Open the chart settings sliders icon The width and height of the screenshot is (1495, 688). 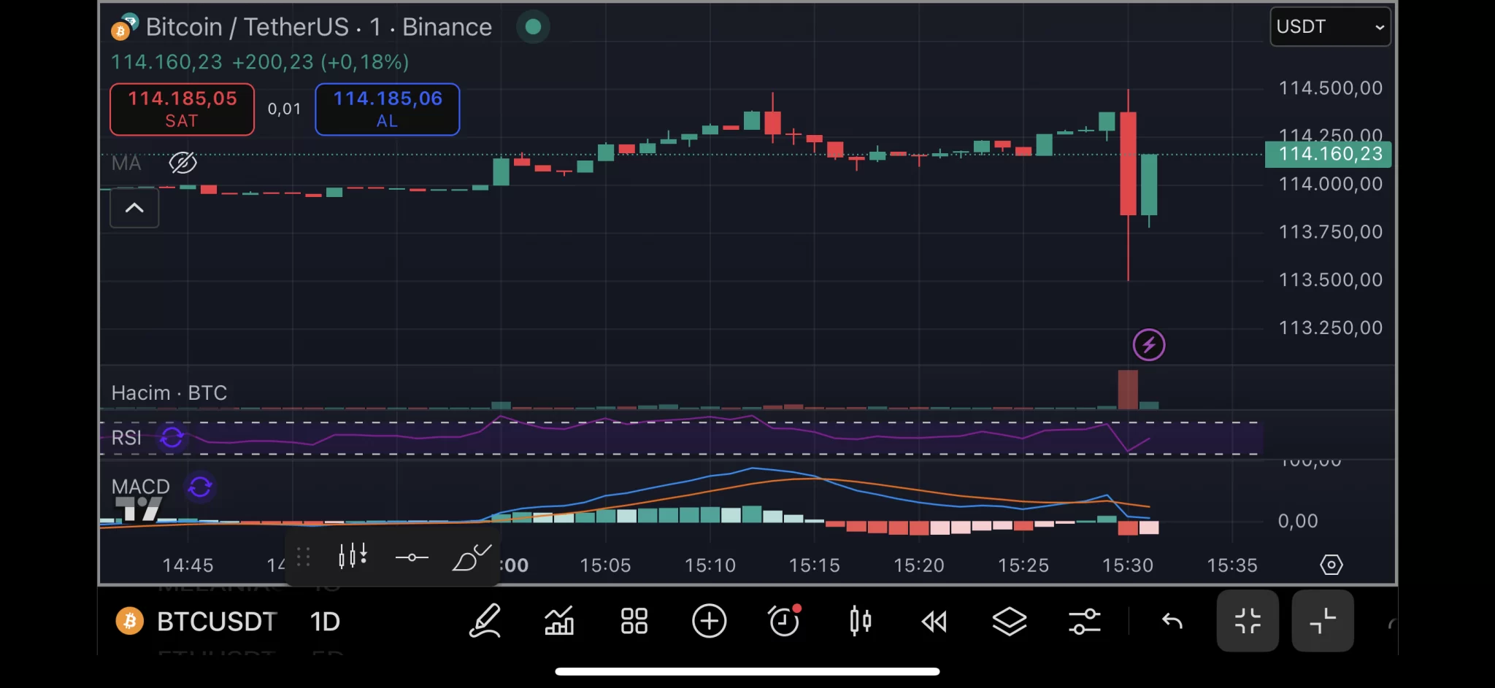click(x=1085, y=622)
